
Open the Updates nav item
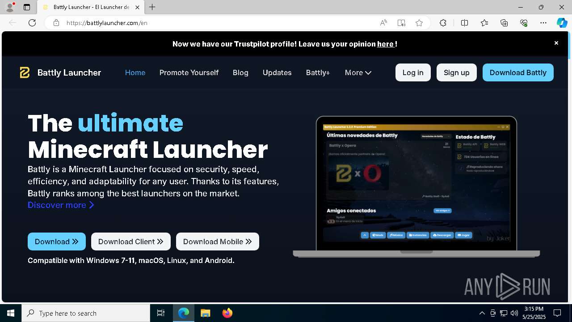click(277, 72)
